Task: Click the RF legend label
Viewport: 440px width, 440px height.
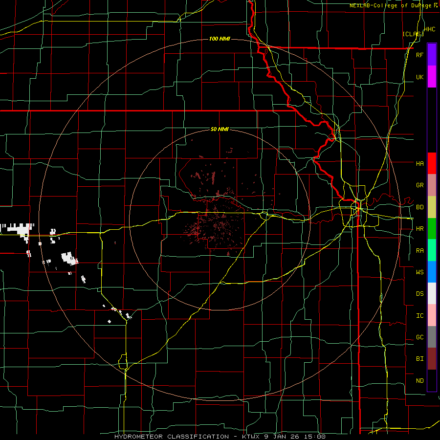Action: (419, 55)
